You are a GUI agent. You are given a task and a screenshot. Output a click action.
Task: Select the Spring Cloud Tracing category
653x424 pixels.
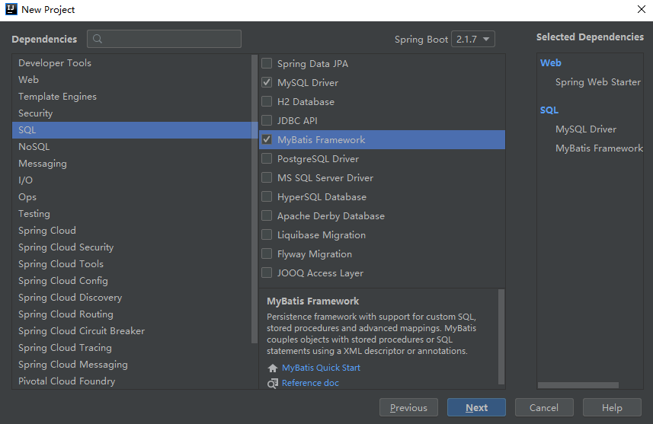click(132, 347)
